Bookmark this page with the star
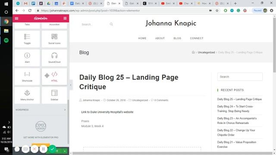This screenshot has width=276, height=155. [x=217, y=10]
